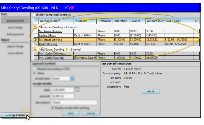Select MasterCard ending in 6781 option

(35, 68)
